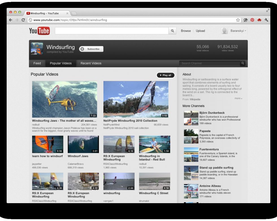Open the Papeete channel link
Image resolution: width=277 pixels, height=221 pixels.
pyautogui.click(x=205, y=131)
